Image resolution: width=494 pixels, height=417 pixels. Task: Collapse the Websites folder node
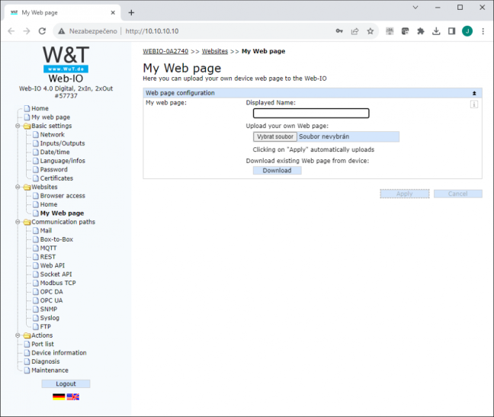point(18,187)
